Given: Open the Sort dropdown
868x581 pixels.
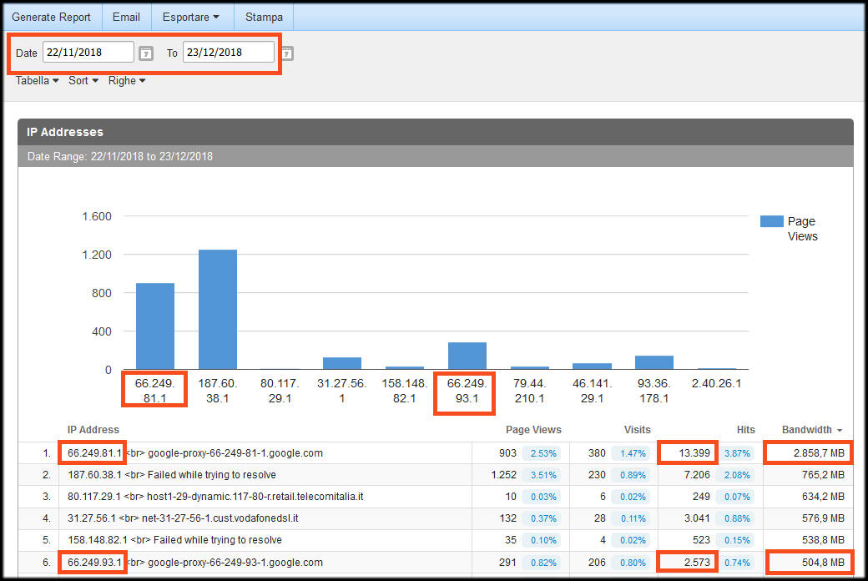Looking at the screenshot, I should [x=83, y=80].
